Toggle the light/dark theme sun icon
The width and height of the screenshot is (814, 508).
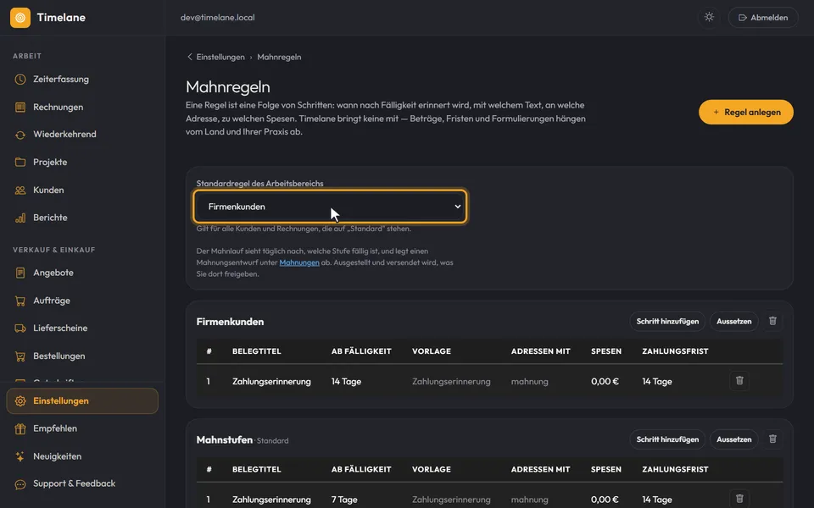pyautogui.click(x=709, y=17)
